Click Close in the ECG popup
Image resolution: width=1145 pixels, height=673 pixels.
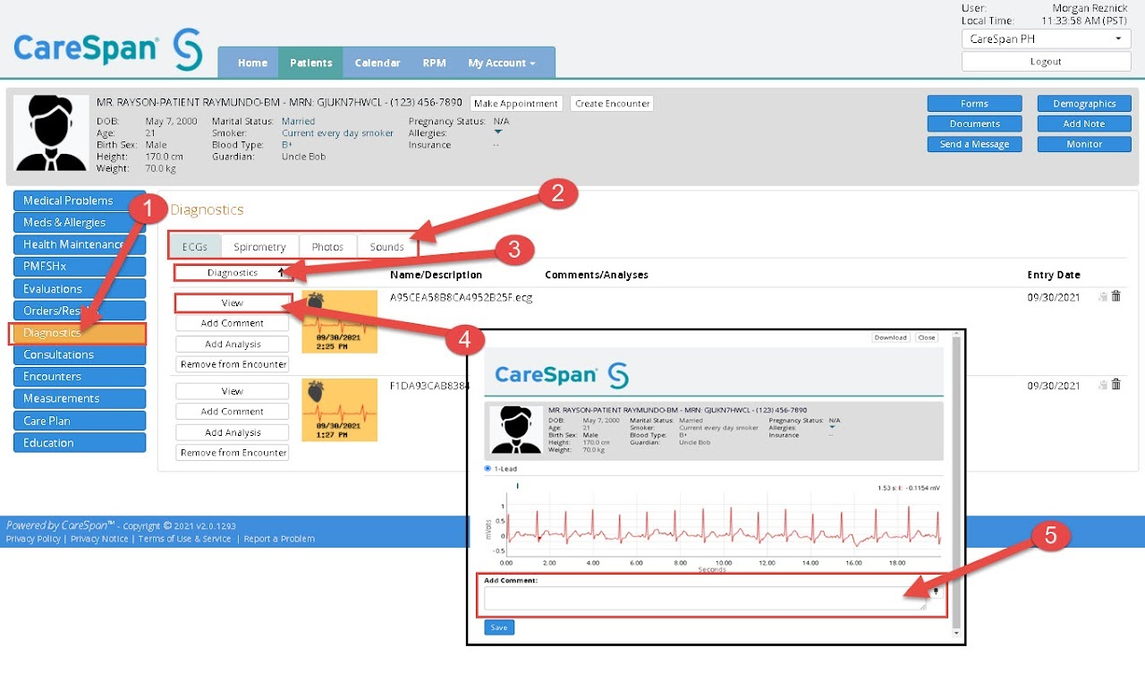click(x=926, y=337)
